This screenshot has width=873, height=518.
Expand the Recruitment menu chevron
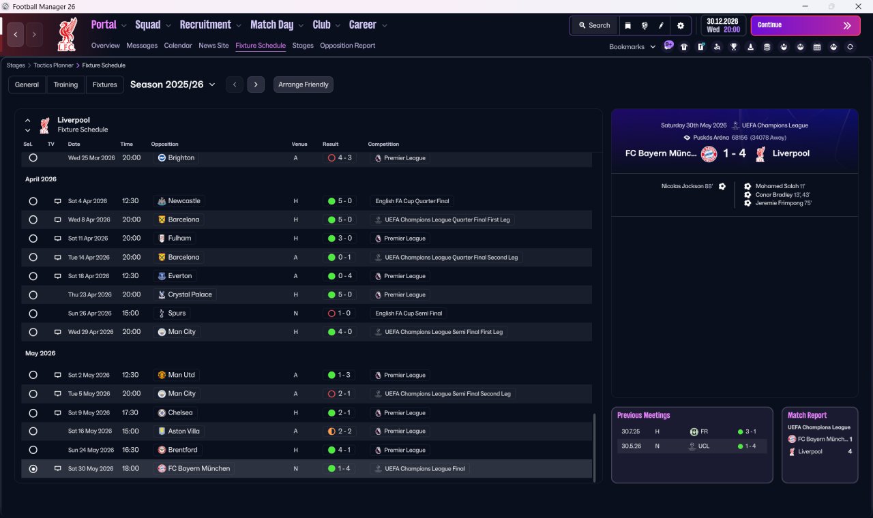[x=239, y=26]
